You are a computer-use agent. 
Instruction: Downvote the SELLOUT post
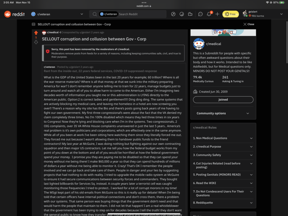tap(36, 42)
